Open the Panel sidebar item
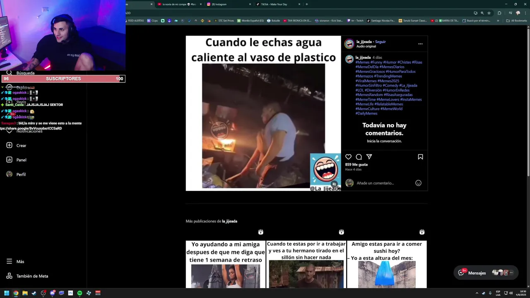The height and width of the screenshot is (298, 530). (17, 160)
